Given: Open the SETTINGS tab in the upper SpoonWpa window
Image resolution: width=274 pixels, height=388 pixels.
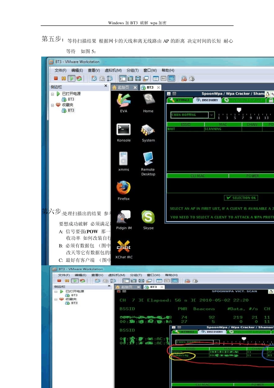Looking at the screenshot, I should point(179,100).
